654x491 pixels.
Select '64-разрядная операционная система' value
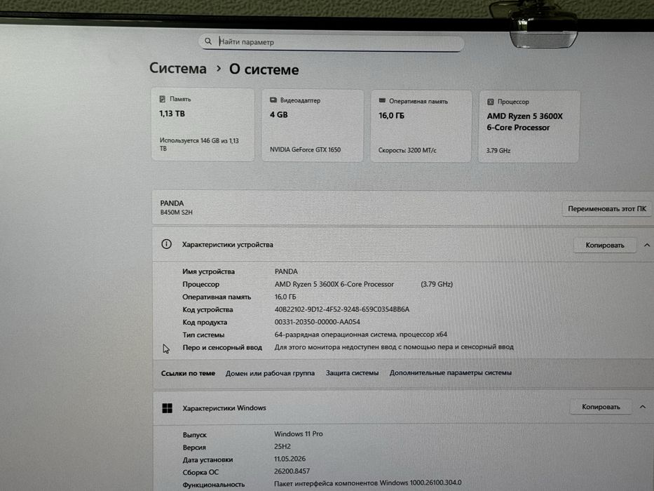tap(360, 335)
